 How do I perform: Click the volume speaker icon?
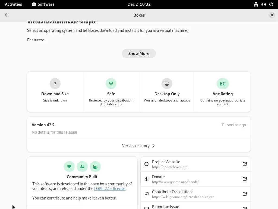pos(263,4)
